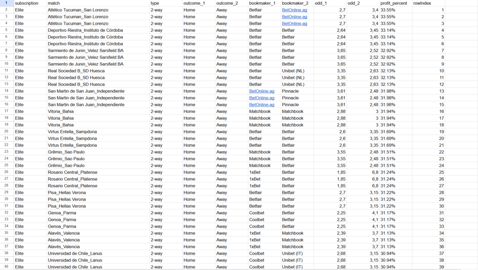Click 'Alavés_Valencia' in row 35

pyautogui.click(x=64, y=233)
